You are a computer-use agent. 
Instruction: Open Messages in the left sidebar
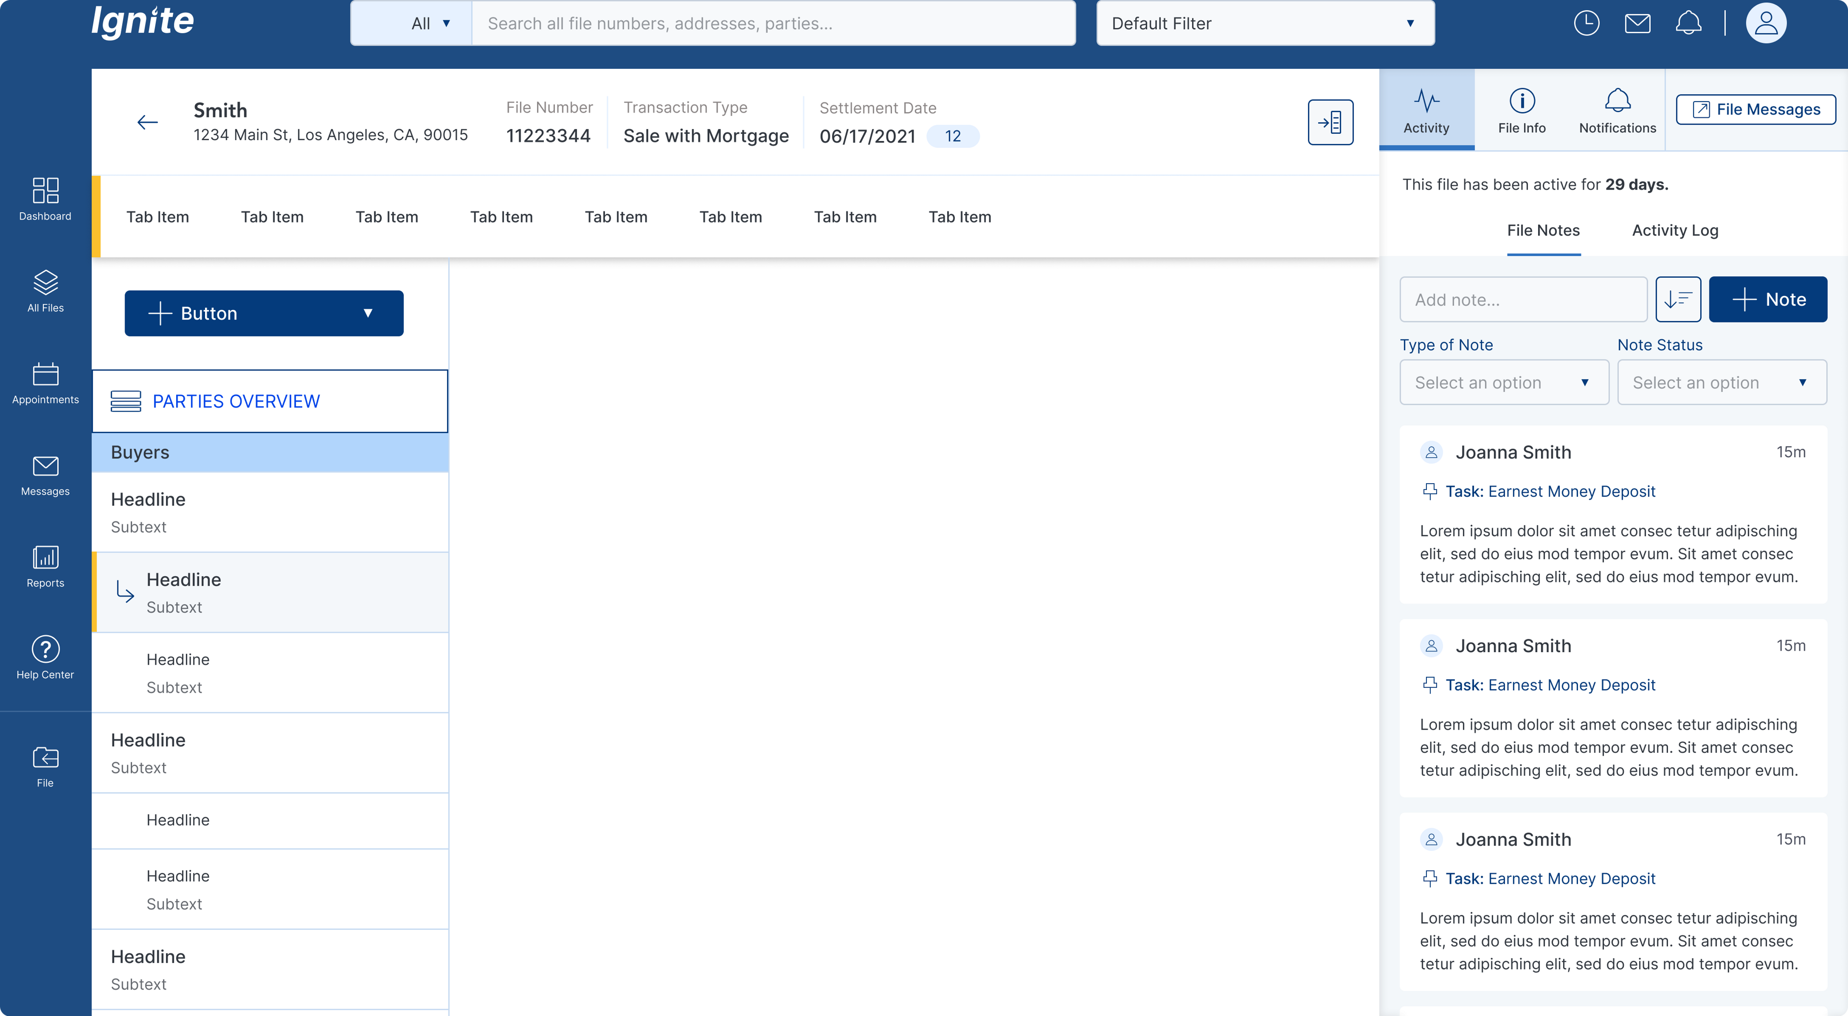coord(45,474)
